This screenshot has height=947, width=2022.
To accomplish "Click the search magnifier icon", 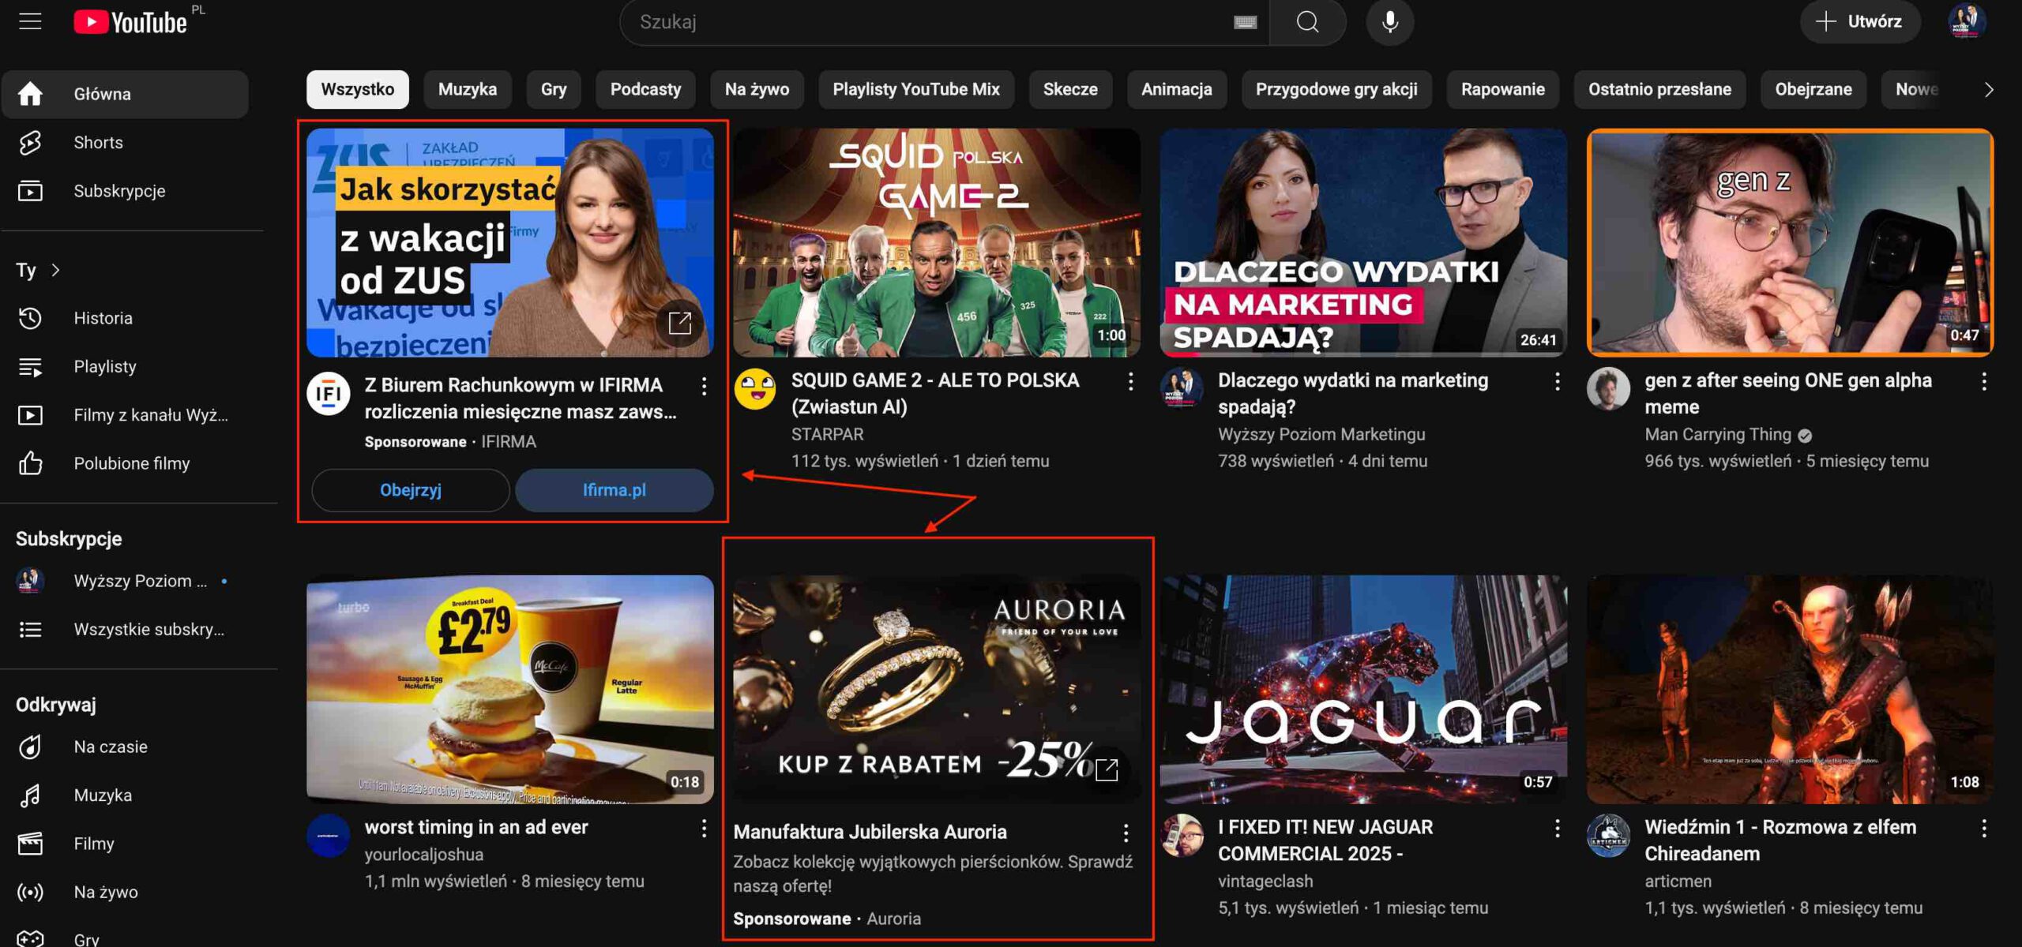I will [x=1307, y=22].
